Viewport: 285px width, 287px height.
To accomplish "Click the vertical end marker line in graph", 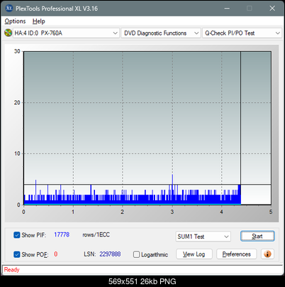I will click(240, 128).
